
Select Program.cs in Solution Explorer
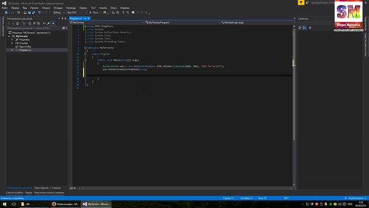click(x=25, y=50)
